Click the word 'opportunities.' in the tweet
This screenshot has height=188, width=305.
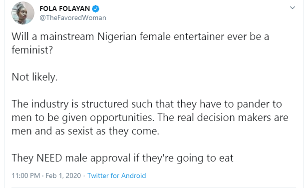[122, 117]
